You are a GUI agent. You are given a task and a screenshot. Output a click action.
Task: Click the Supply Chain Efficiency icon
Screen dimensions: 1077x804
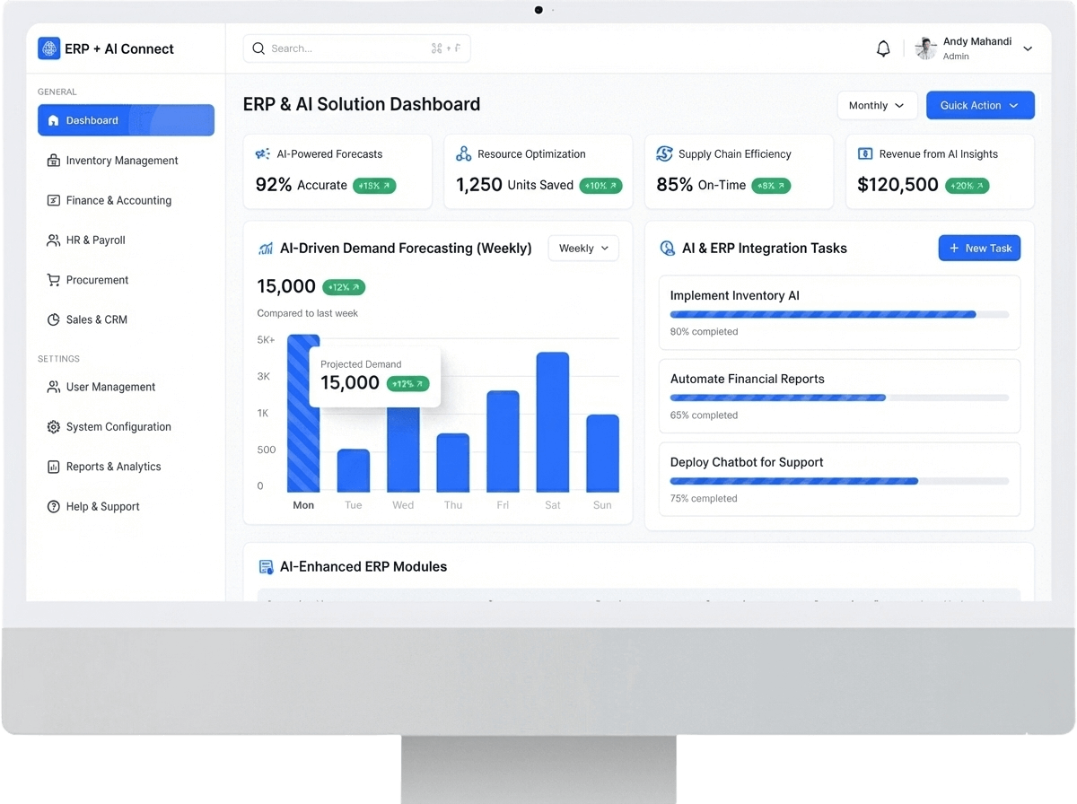(664, 154)
